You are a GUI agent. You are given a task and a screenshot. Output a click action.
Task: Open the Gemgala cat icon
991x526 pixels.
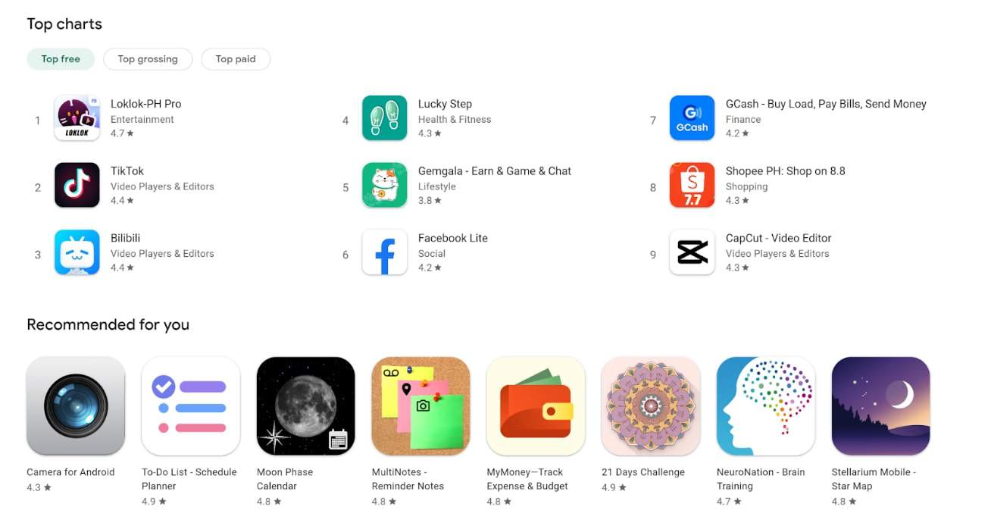(x=385, y=185)
